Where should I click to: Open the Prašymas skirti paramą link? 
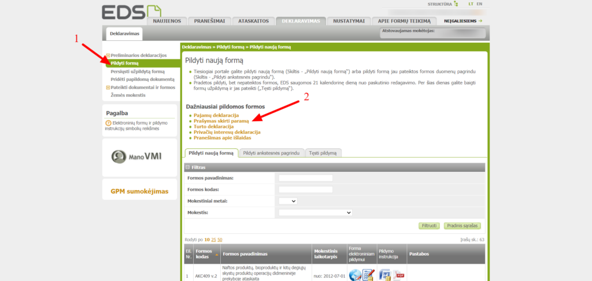click(221, 121)
